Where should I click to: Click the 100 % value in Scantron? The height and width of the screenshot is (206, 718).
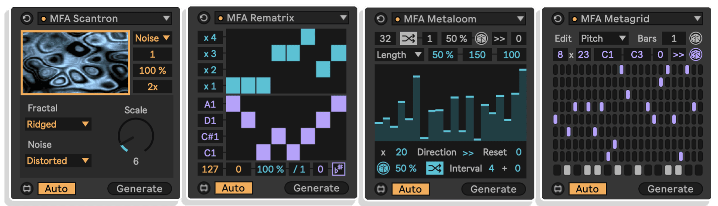coord(153,70)
